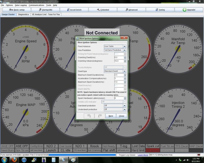The image size is (204, 163).
Task: Click the Hard limit indicator
Action: [x=138, y=150]
